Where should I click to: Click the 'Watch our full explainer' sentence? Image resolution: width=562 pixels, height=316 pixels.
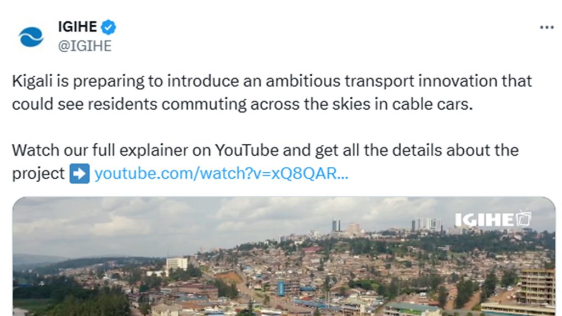[265, 150]
